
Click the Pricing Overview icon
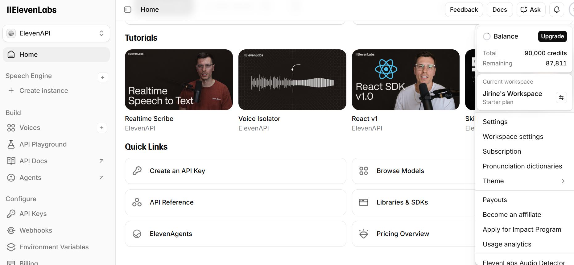point(364,234)
